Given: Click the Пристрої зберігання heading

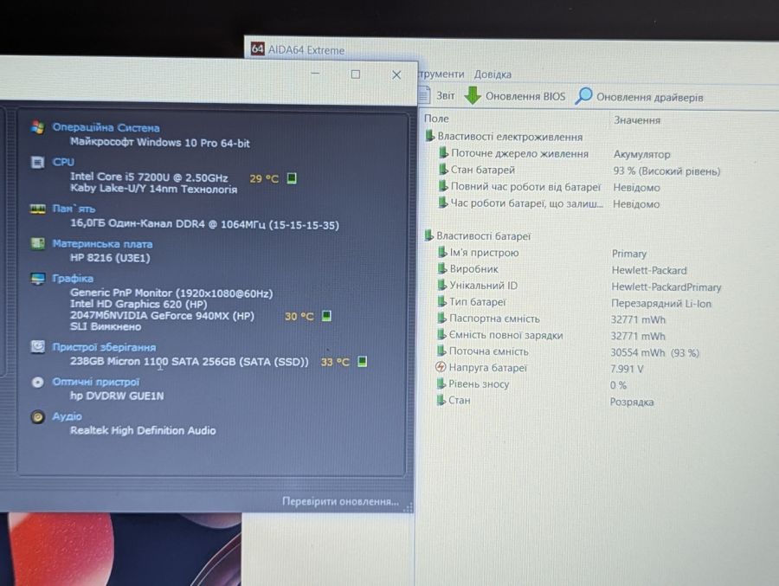Looking at the screenshot, I should [104, 347].
